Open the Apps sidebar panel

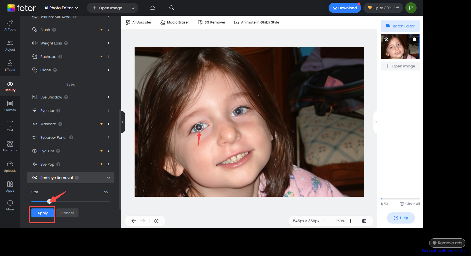pos(10,187)
